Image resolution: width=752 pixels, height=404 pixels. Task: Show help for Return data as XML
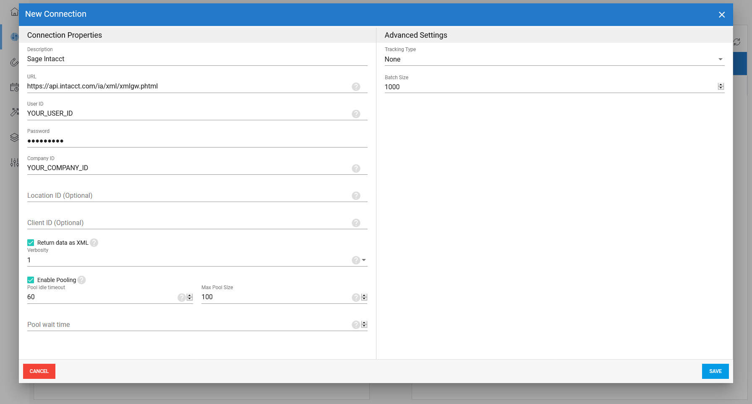coord(94,243)
